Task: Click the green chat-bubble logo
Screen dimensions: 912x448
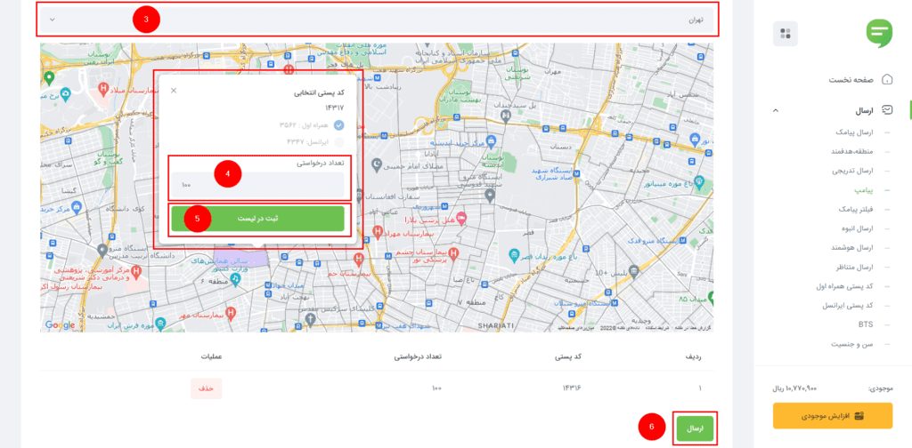Action: 879,33
